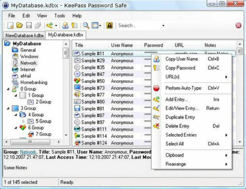Image resolution: width=246 pixels, height=189 pixels.
Task: Select the MyDatabase root folder
Action: click(x=27, y=44)
